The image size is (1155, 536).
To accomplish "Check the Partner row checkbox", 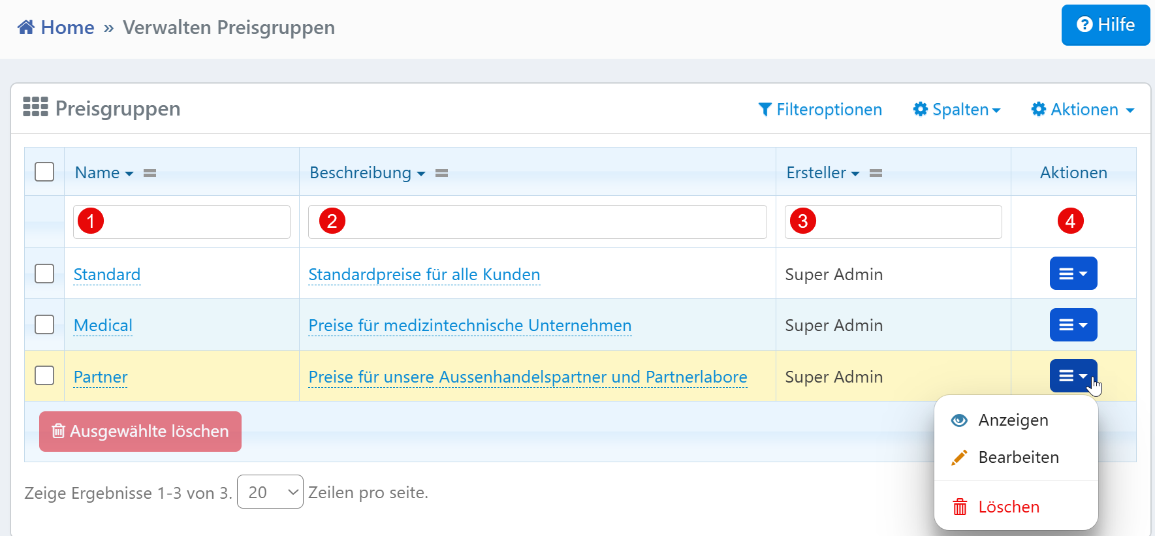I will point(44,375).
